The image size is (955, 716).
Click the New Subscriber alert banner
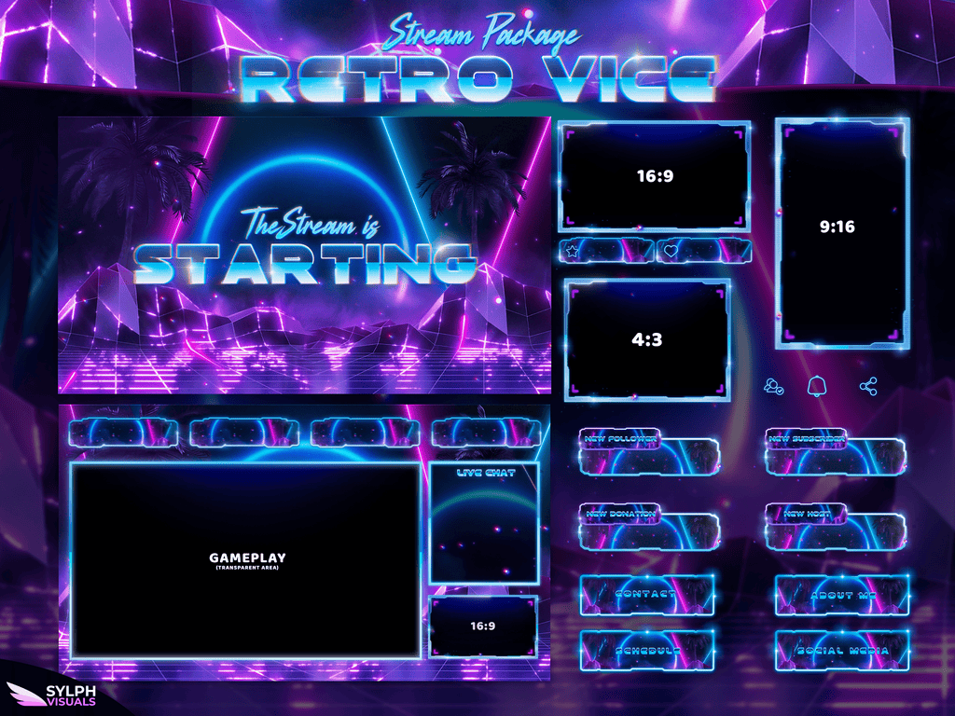pos(834,454)
